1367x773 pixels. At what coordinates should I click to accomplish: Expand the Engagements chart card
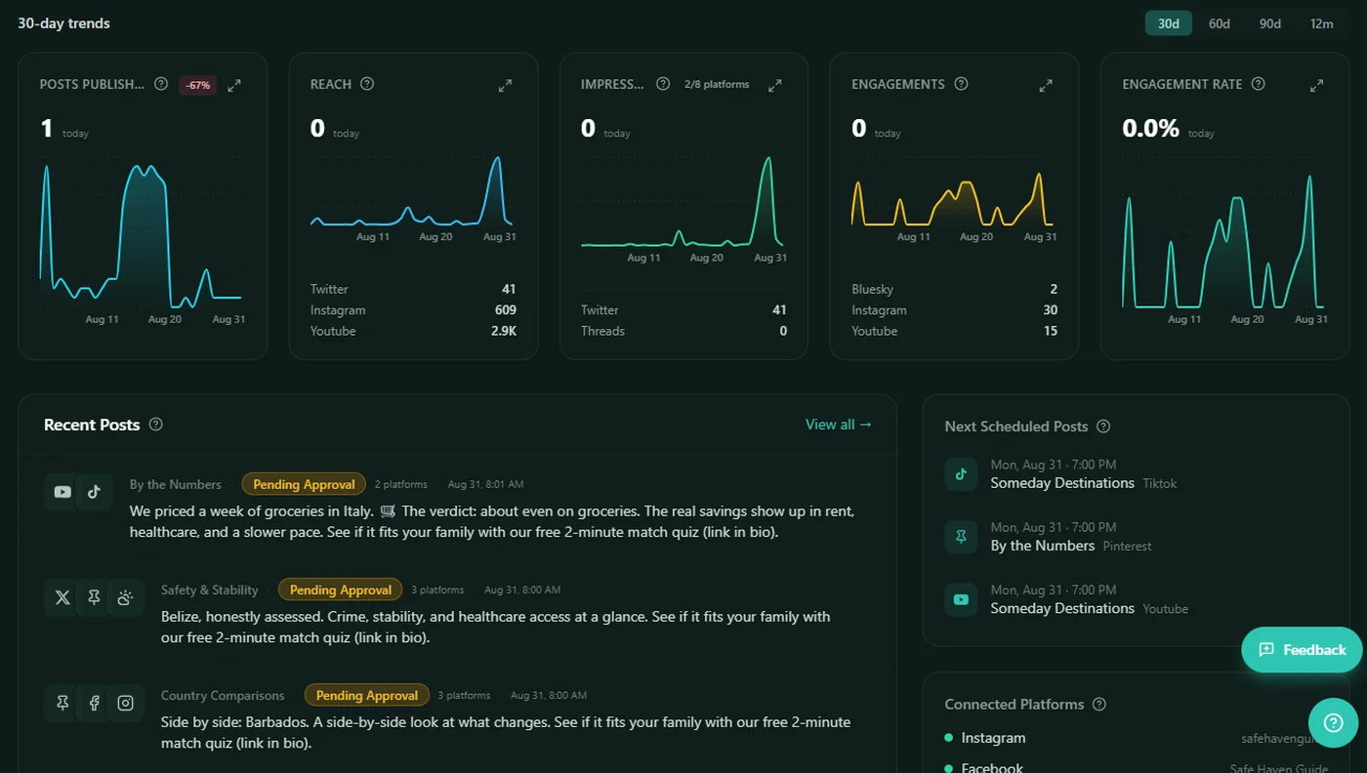pyautogui.click(x=1046, y=85)
